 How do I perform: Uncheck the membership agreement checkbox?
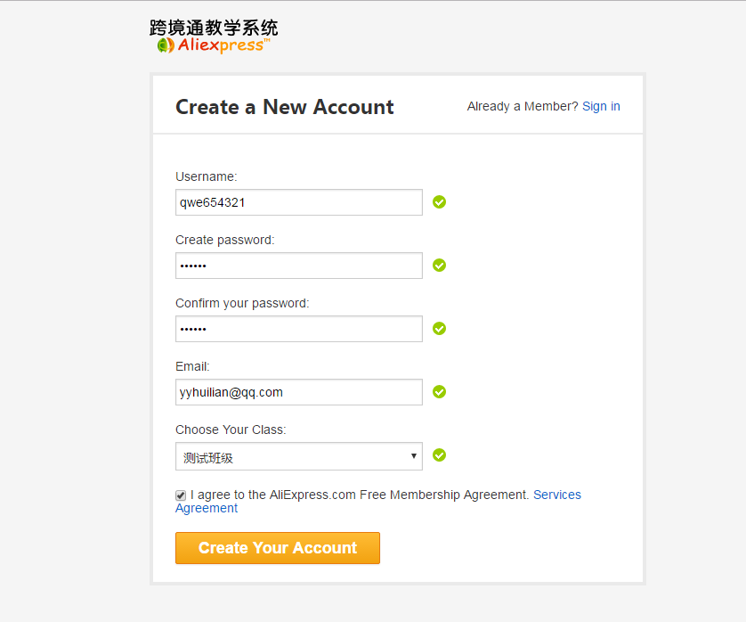point(181,495)
